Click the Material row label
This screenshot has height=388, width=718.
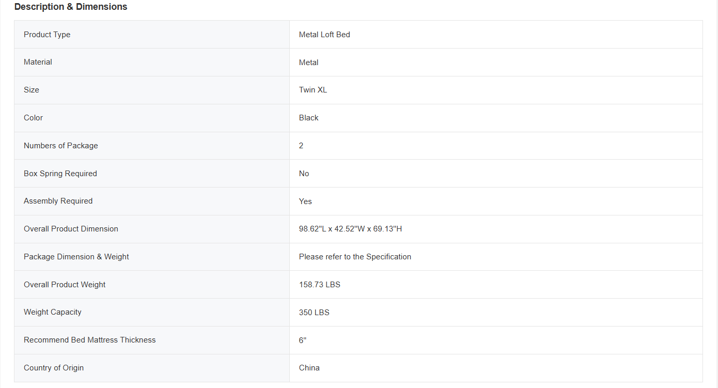[x=38, y=62]
